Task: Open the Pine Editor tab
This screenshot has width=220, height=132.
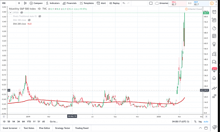Action: pos(44,128)
